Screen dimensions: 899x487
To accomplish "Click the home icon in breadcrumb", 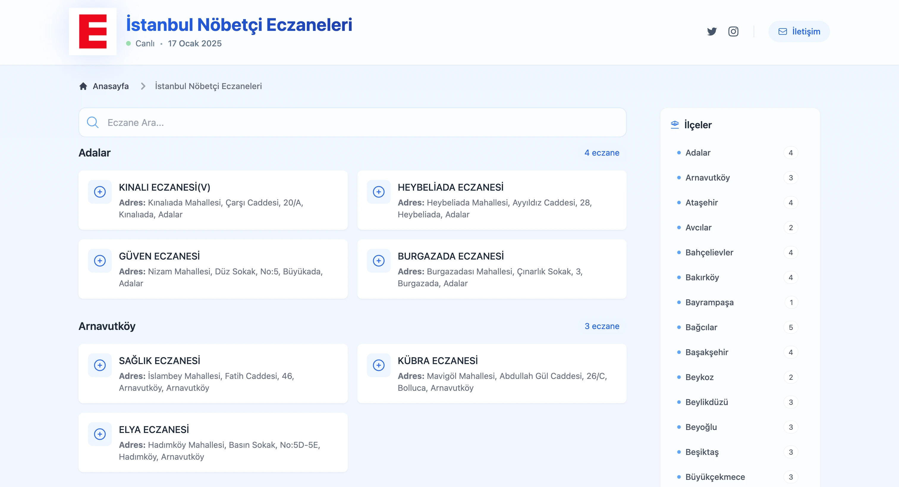I will point(83,86).
